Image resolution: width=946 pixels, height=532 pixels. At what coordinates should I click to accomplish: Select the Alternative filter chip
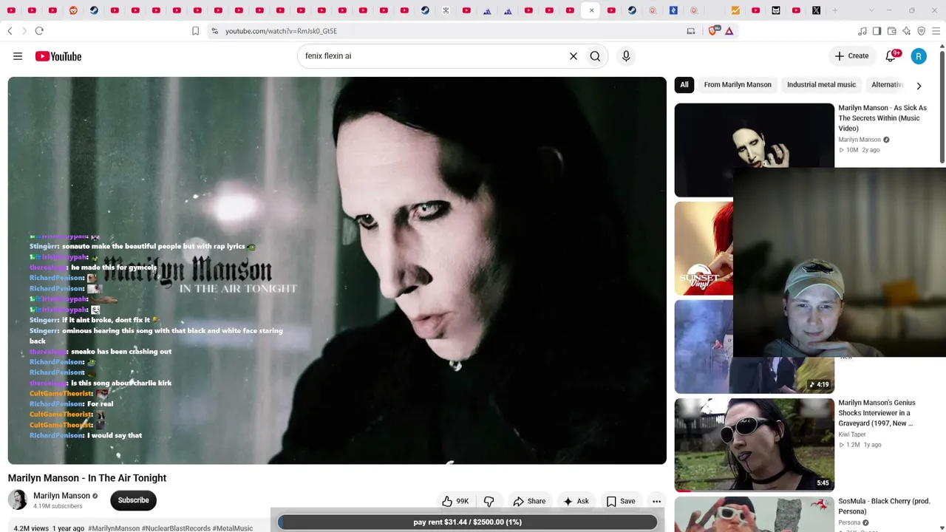pyautogui.click(x=887, y=85)
